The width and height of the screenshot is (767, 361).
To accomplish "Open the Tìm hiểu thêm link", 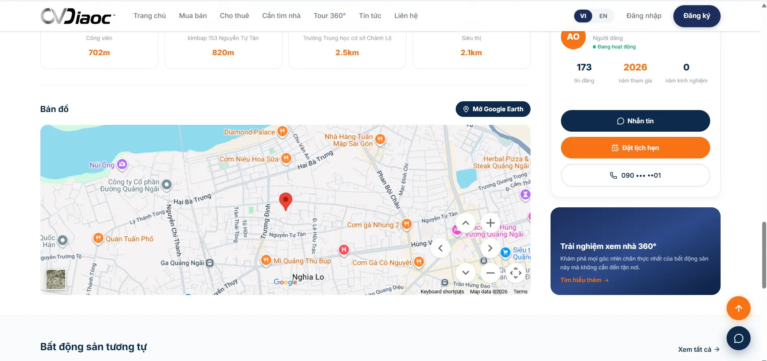I will (585, 280).
